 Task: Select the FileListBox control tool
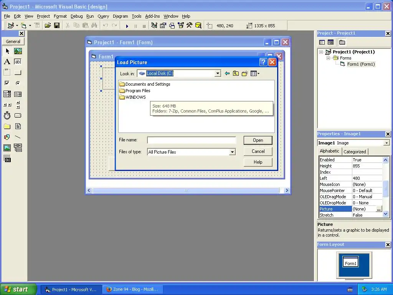click(18, 126)
